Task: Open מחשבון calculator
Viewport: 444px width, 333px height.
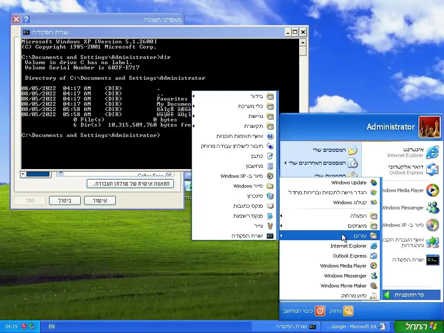Action: (235, 166)
